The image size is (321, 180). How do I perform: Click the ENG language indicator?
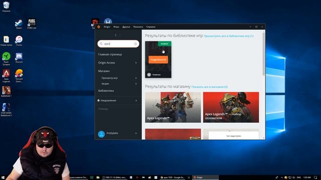coord(299,177)
